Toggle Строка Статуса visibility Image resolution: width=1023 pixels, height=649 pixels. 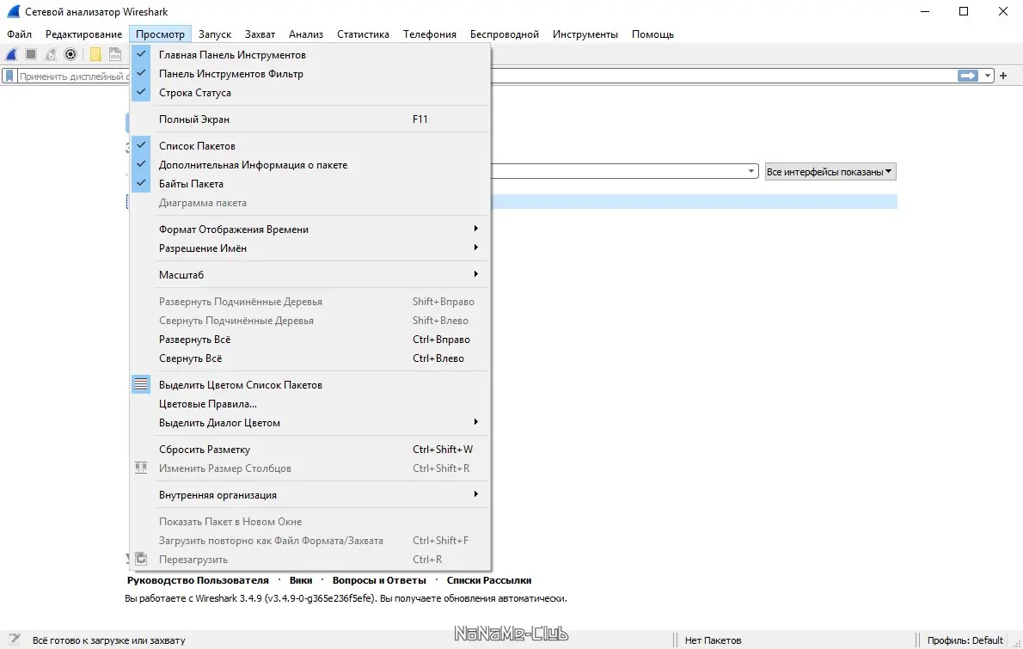point(309,93)
